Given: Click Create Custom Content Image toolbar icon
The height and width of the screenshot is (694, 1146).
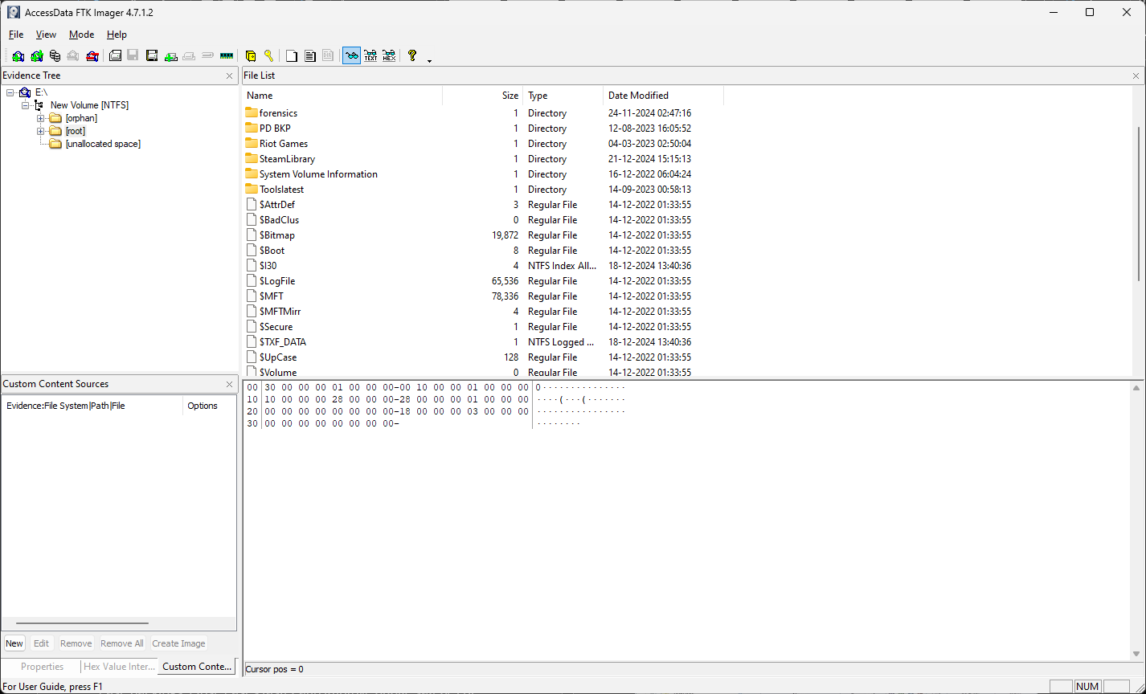Looking at the screenshot, I should [189, 56].
